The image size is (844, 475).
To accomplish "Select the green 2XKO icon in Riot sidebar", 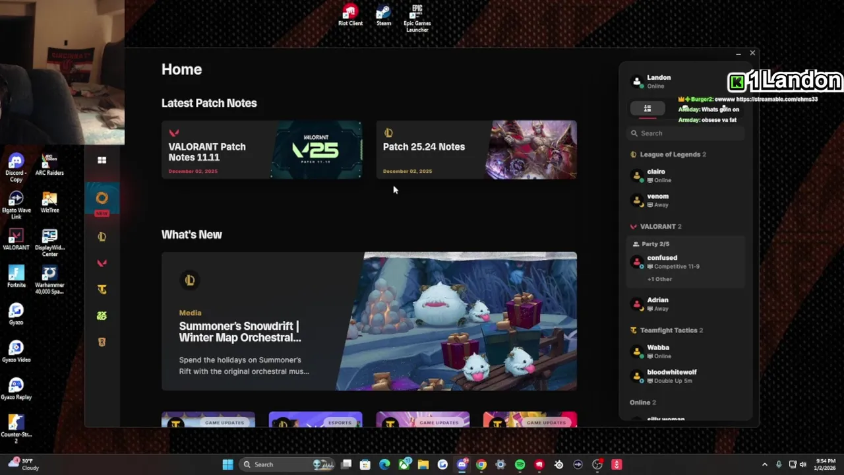I will click(x=102, y=316).
